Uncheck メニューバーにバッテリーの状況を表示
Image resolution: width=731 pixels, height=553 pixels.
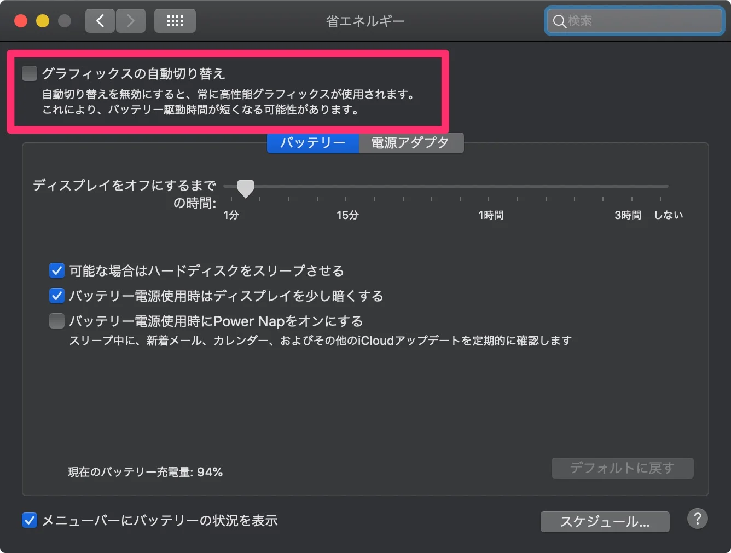tap(30, 520)
